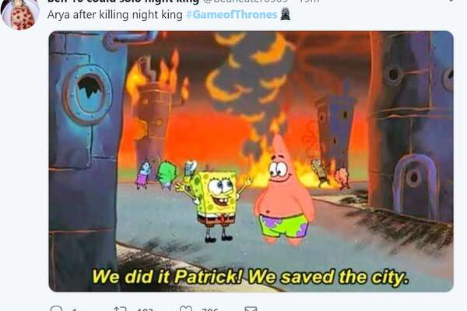Click the reply count next to the bubble
This screenshot has width=467, height=311.
click(75, 309)
